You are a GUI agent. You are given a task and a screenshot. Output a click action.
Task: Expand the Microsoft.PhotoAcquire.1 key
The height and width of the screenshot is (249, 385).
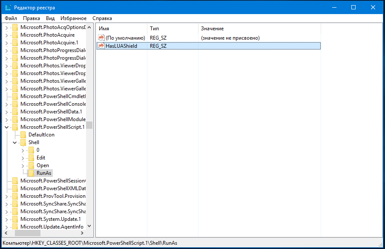click(7, 43)
